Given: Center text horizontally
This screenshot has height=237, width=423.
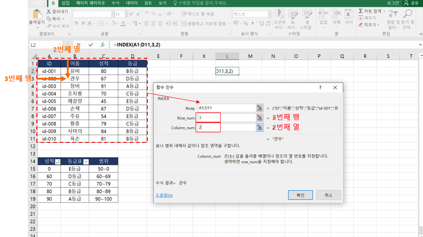Looking at the screenshot, I should pos(153,24).
